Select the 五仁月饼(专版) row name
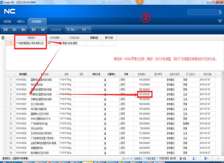This screenshot has width=224, height=163. (45, 104)
